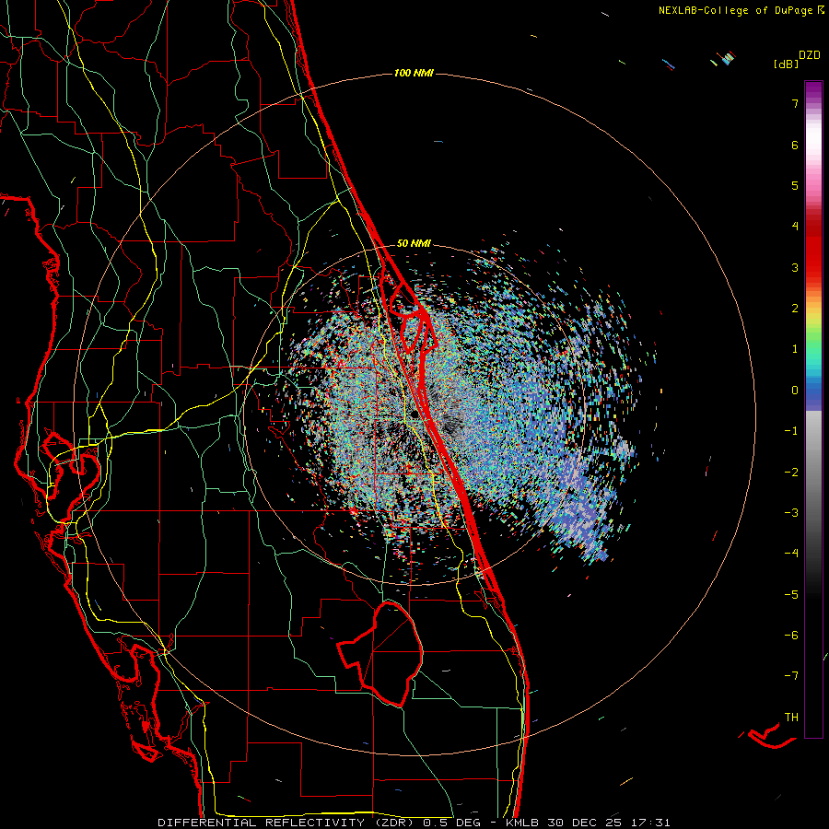
Task: Click the -7 value on the dB scale
Action: [791, 676]
